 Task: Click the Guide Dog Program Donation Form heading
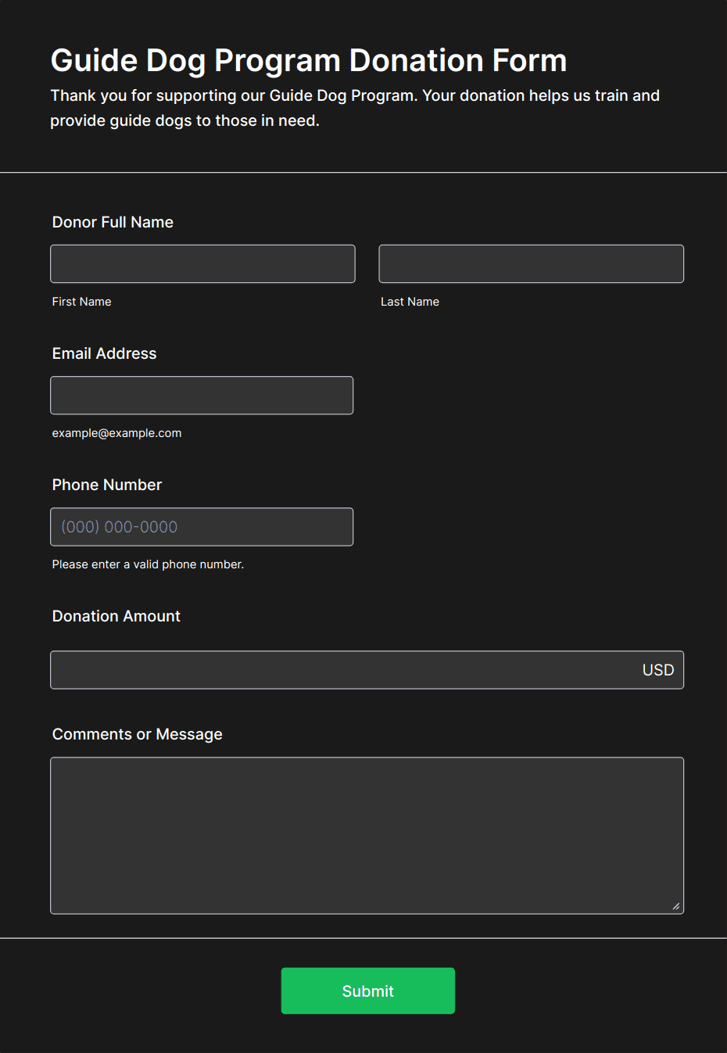tap(308, 60)
